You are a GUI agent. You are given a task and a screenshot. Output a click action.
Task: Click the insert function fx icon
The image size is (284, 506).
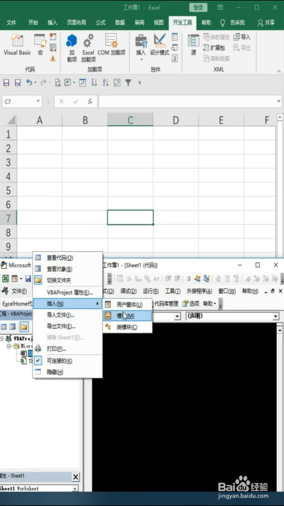click(90, 101)
